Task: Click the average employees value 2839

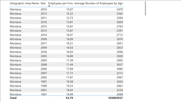Action: 120,22
